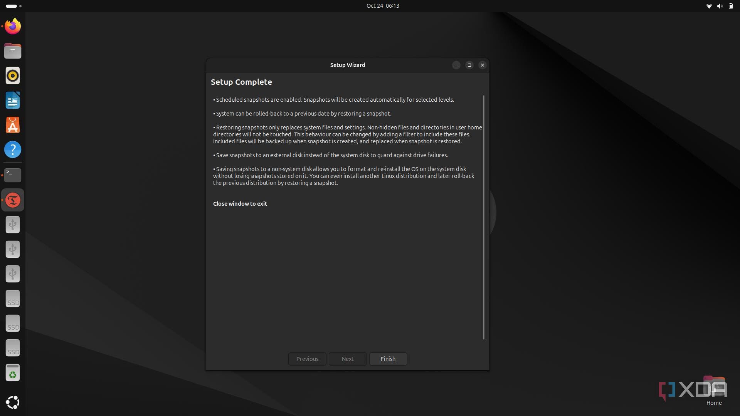Open battery indicator in top bar
This screenshot has height=416, width=740.
click(730, 6)
